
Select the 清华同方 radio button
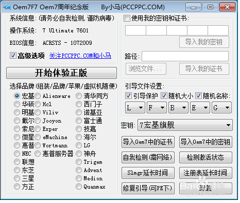point(79,96)
